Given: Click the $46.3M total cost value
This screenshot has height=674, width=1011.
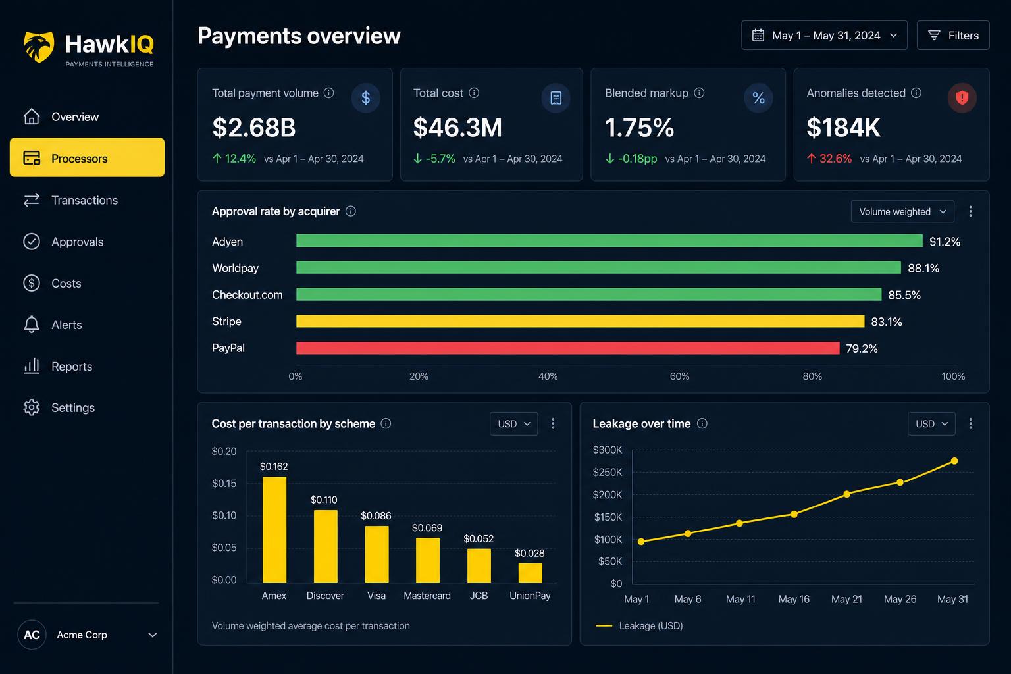Looking at the screenshot, I should (457, 128).
